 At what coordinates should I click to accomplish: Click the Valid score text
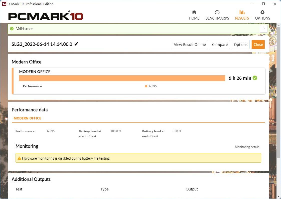click(x=24, y=29)
